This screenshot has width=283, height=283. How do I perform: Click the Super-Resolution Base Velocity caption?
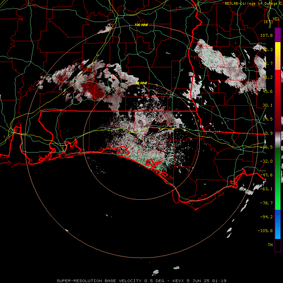pos(141,281)
